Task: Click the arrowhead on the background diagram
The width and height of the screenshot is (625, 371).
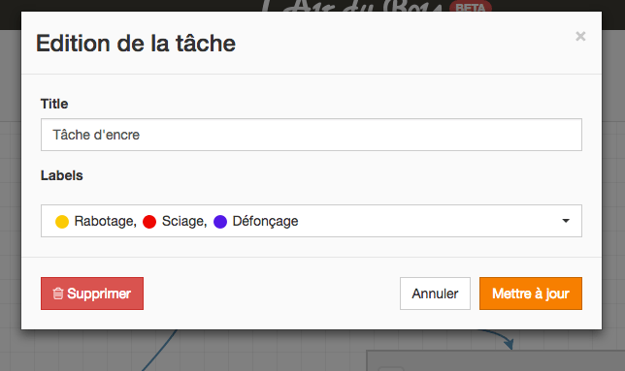Action: pyautogui.click(x=508, y=343)
